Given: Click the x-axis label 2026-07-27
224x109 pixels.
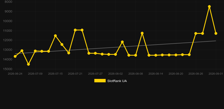Looking at the screenshot, I should [x=96, y=74].
